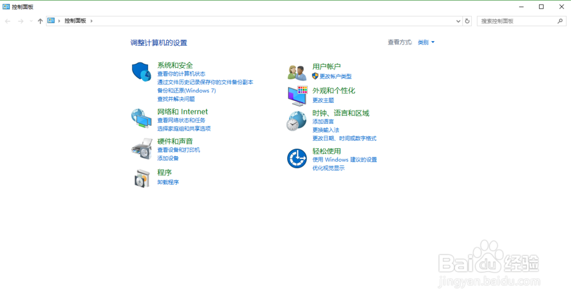The height and width of the screenshot is (301, 571).
Task: Expand chevron after 控制面板 in address bar
Action: click(x=91, y=21)
